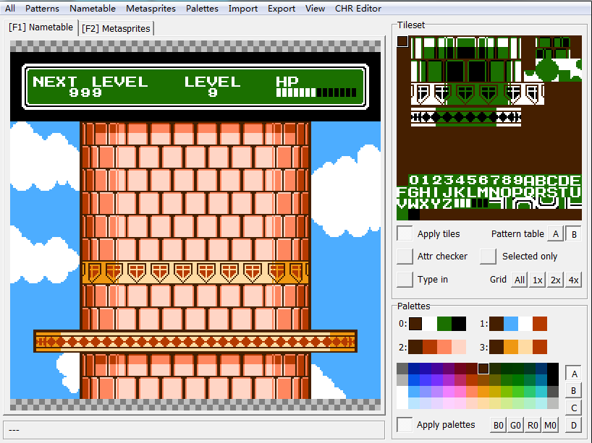Enable the Apply tiles checkbox
The image size is (592, 443).
pos(405,233)
